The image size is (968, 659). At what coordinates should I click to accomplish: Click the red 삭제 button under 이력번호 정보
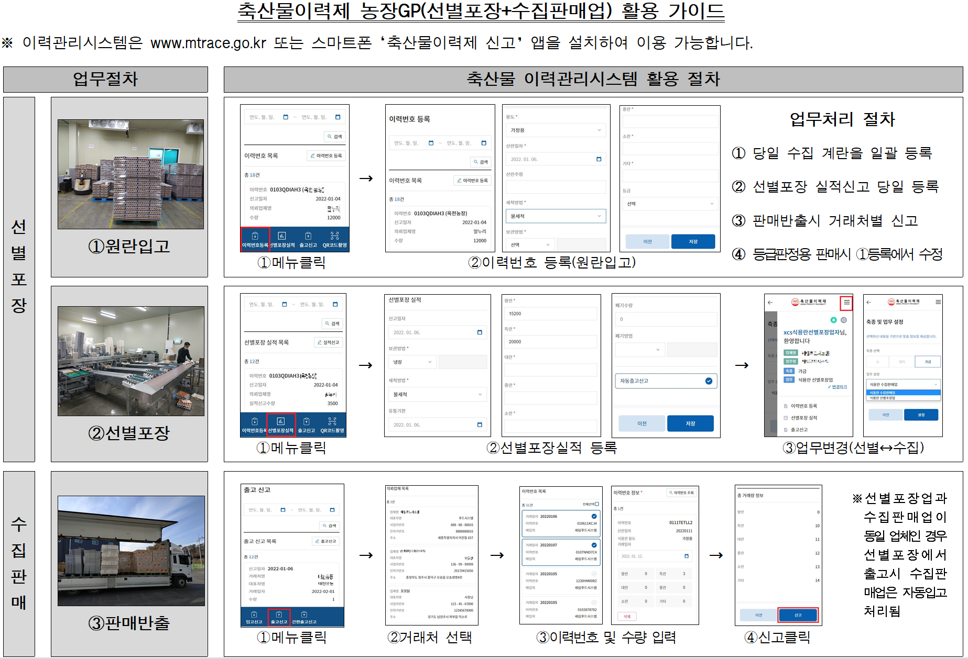[x=627, y=616]
